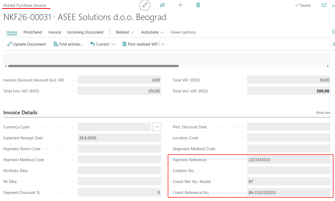
Task: Click the Expected Receipt Date field
Action: click(119, 138)
